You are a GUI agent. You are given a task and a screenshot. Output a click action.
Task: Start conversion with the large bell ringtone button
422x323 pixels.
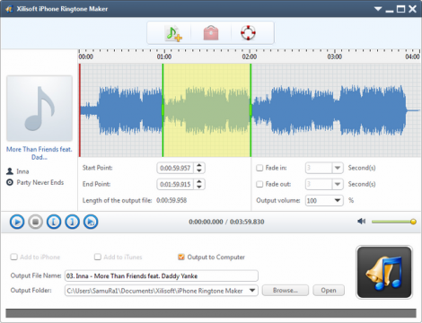384,272
